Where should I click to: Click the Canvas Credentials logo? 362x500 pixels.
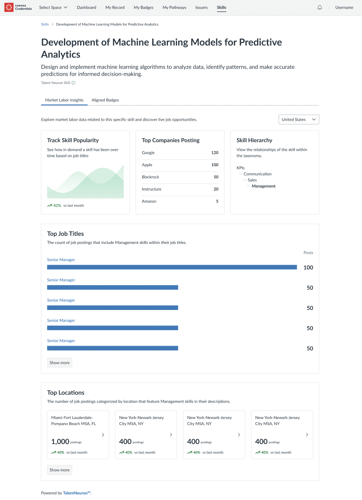(18, 7)
